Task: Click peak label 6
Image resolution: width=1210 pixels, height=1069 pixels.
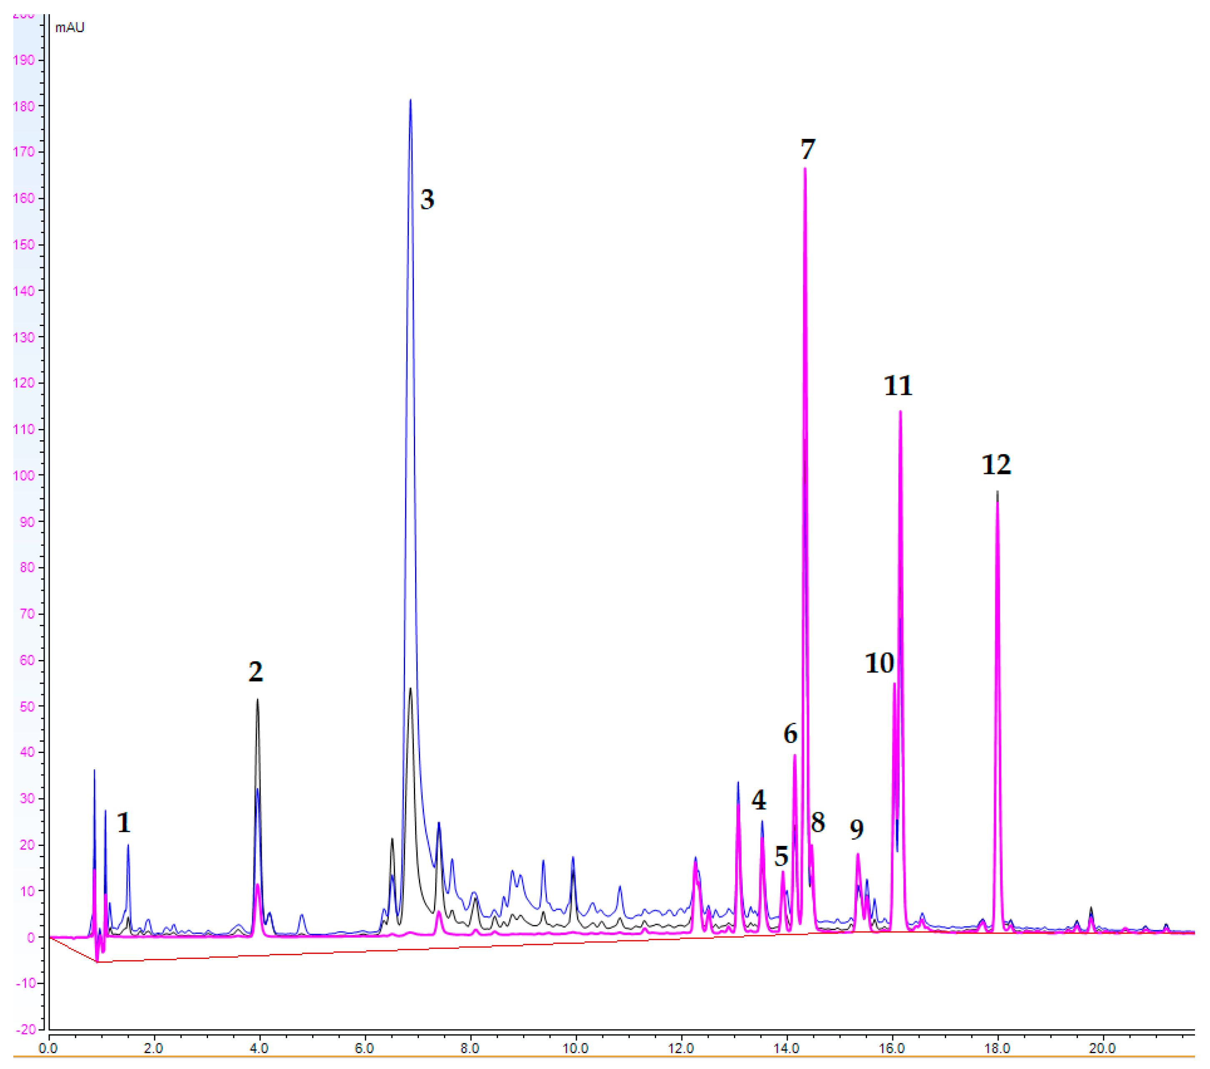Action: point(790,734)
